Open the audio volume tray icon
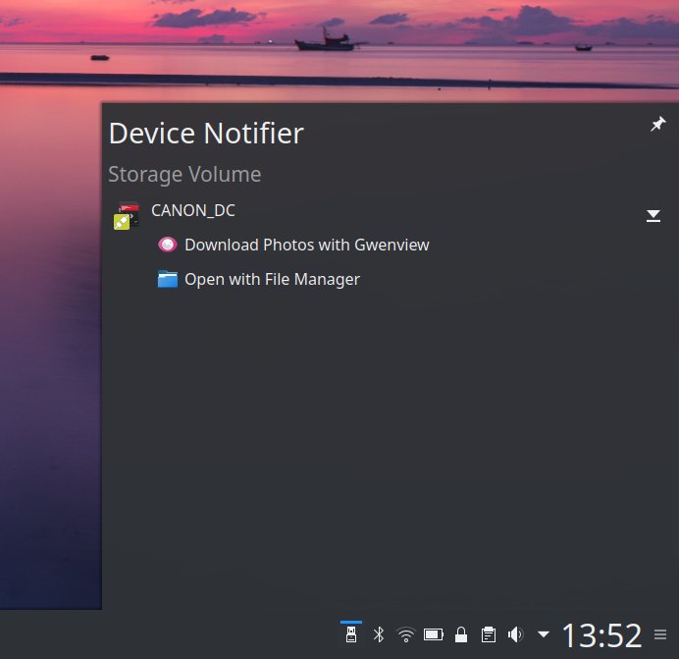 pyautogui.click(x=515, y=634)
